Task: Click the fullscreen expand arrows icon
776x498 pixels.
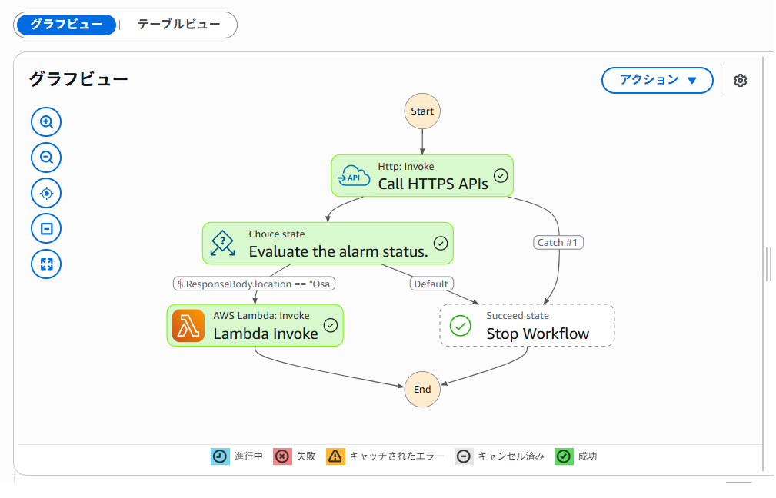Action: coord(46,264)
